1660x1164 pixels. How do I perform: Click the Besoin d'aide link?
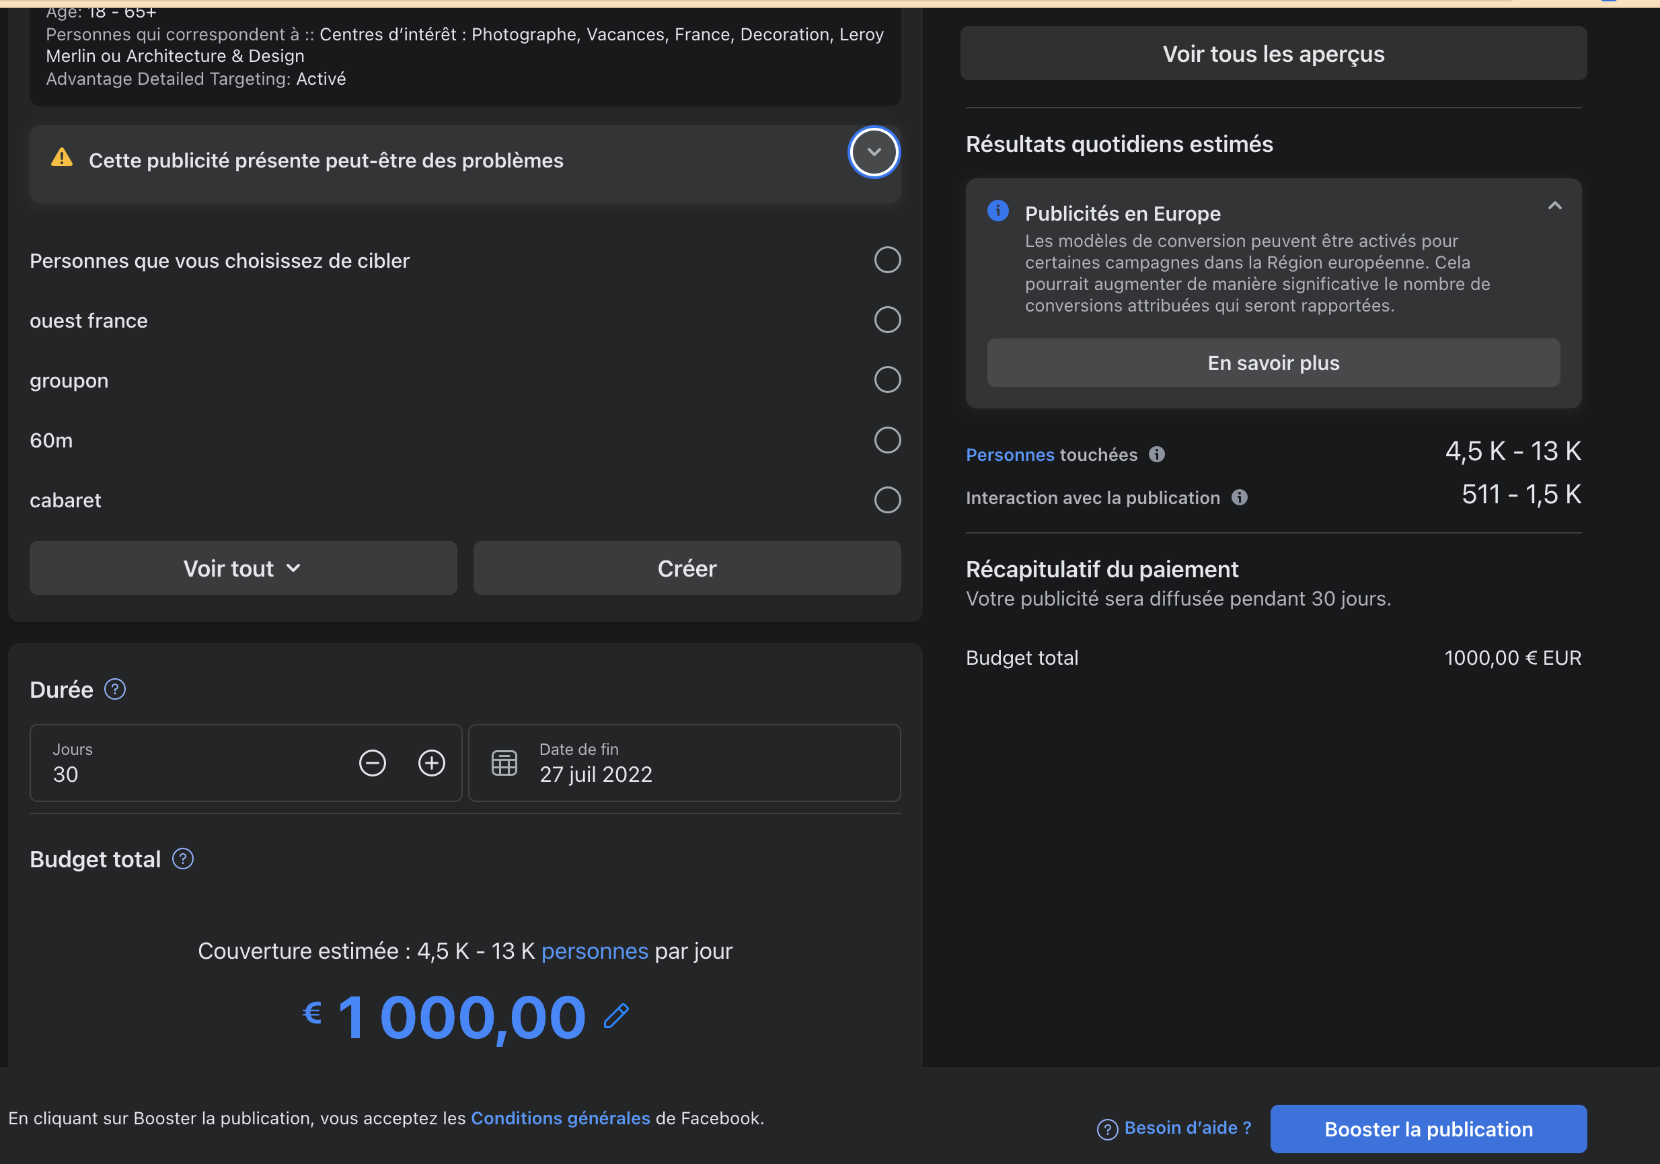pos(1186,1128)
